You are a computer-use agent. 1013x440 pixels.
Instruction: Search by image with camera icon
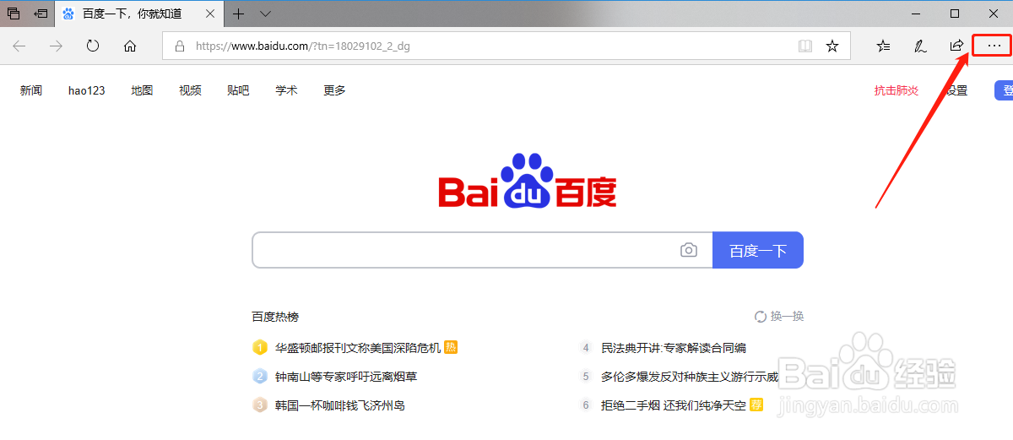(690, 250)
